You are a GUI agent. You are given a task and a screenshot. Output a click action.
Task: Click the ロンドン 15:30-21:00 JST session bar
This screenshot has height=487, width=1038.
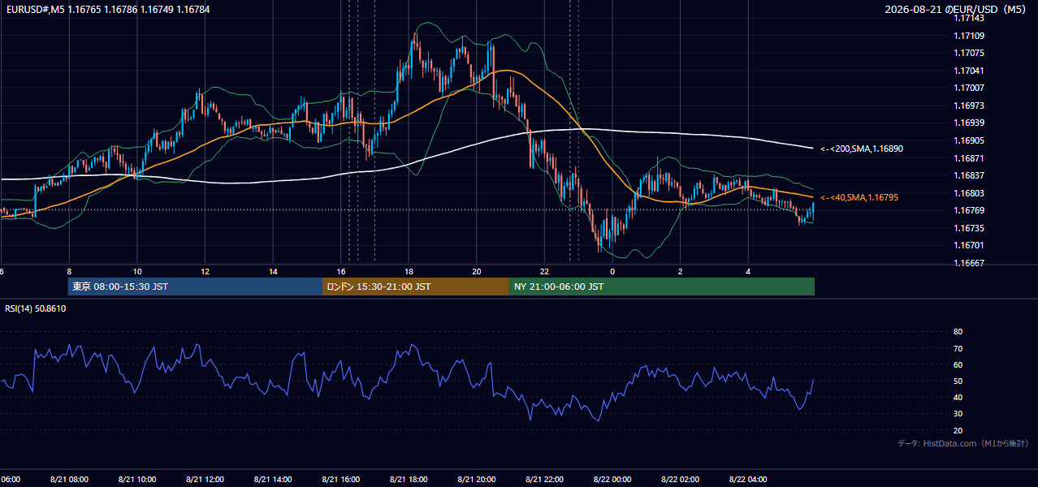pos(416,287)
